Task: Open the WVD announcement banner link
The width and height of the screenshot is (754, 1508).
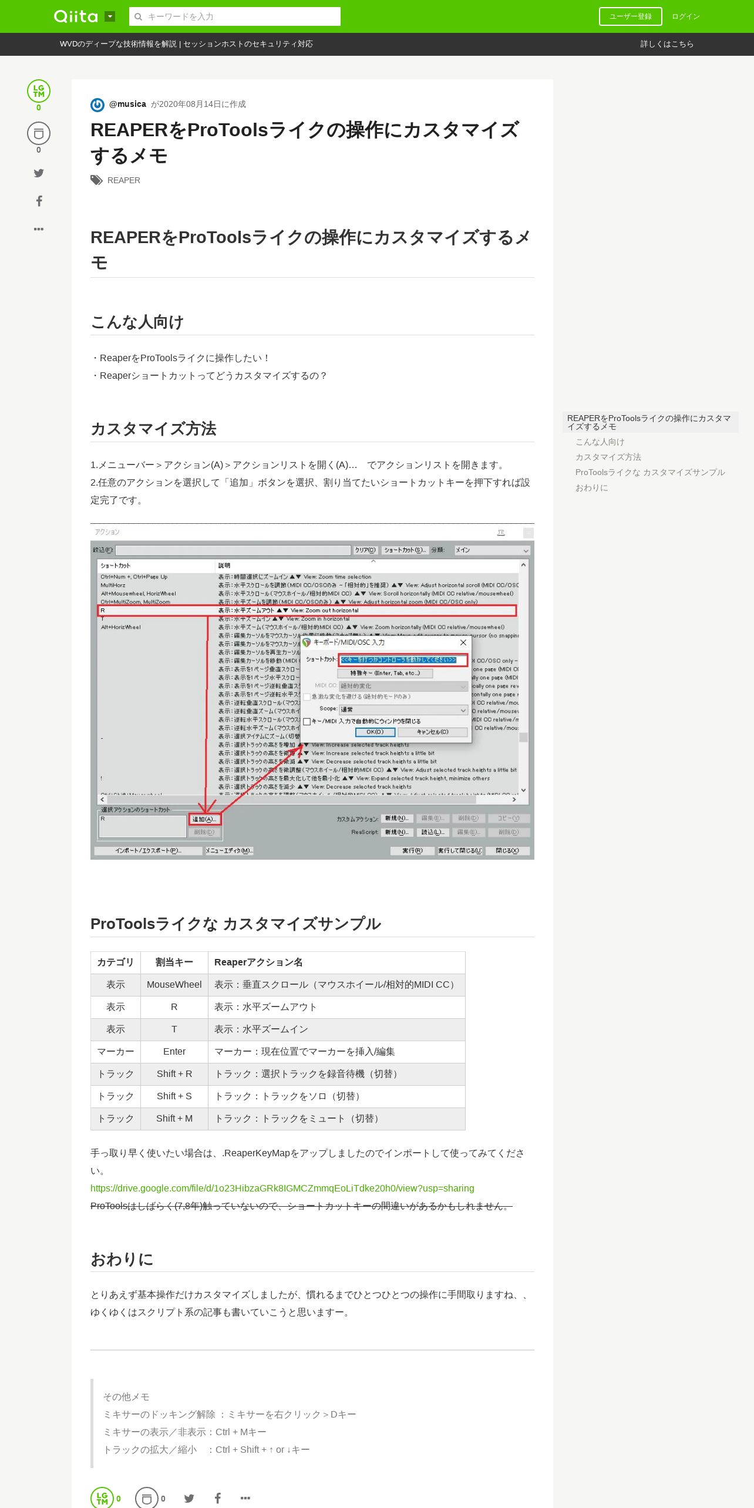Action: [x=186, y=44]
